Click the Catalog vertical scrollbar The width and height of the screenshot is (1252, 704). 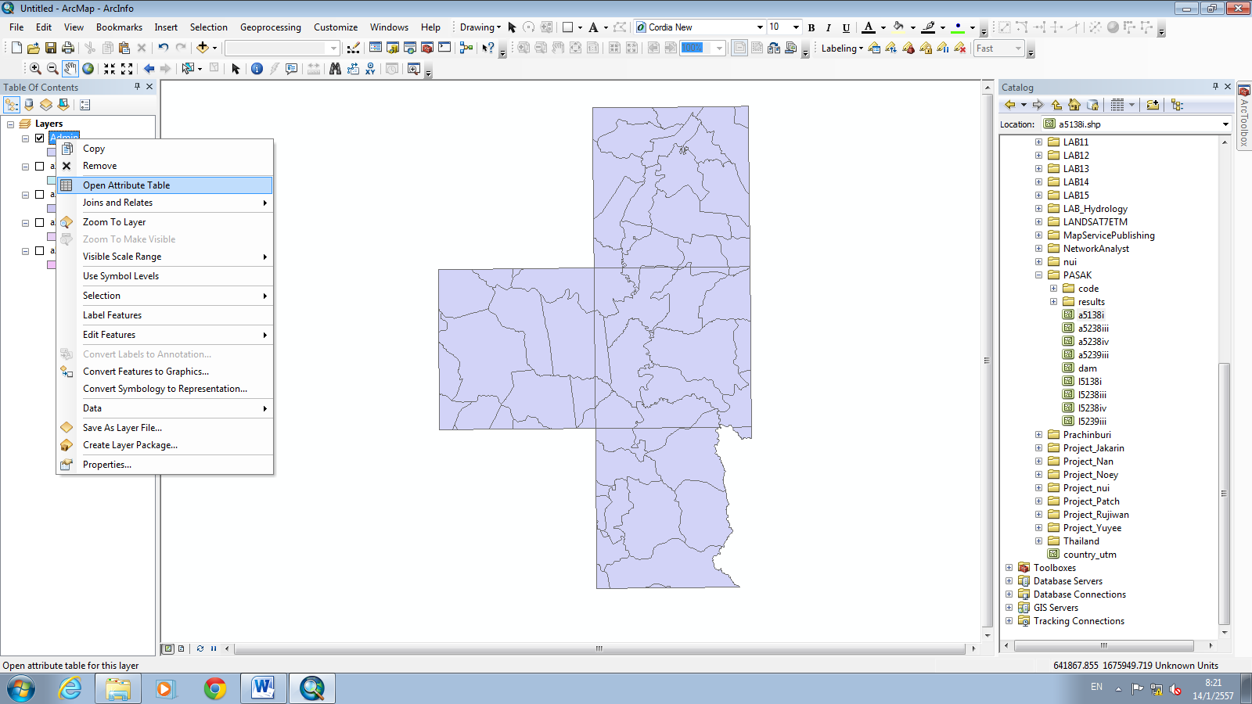[x=1225, y=493]
